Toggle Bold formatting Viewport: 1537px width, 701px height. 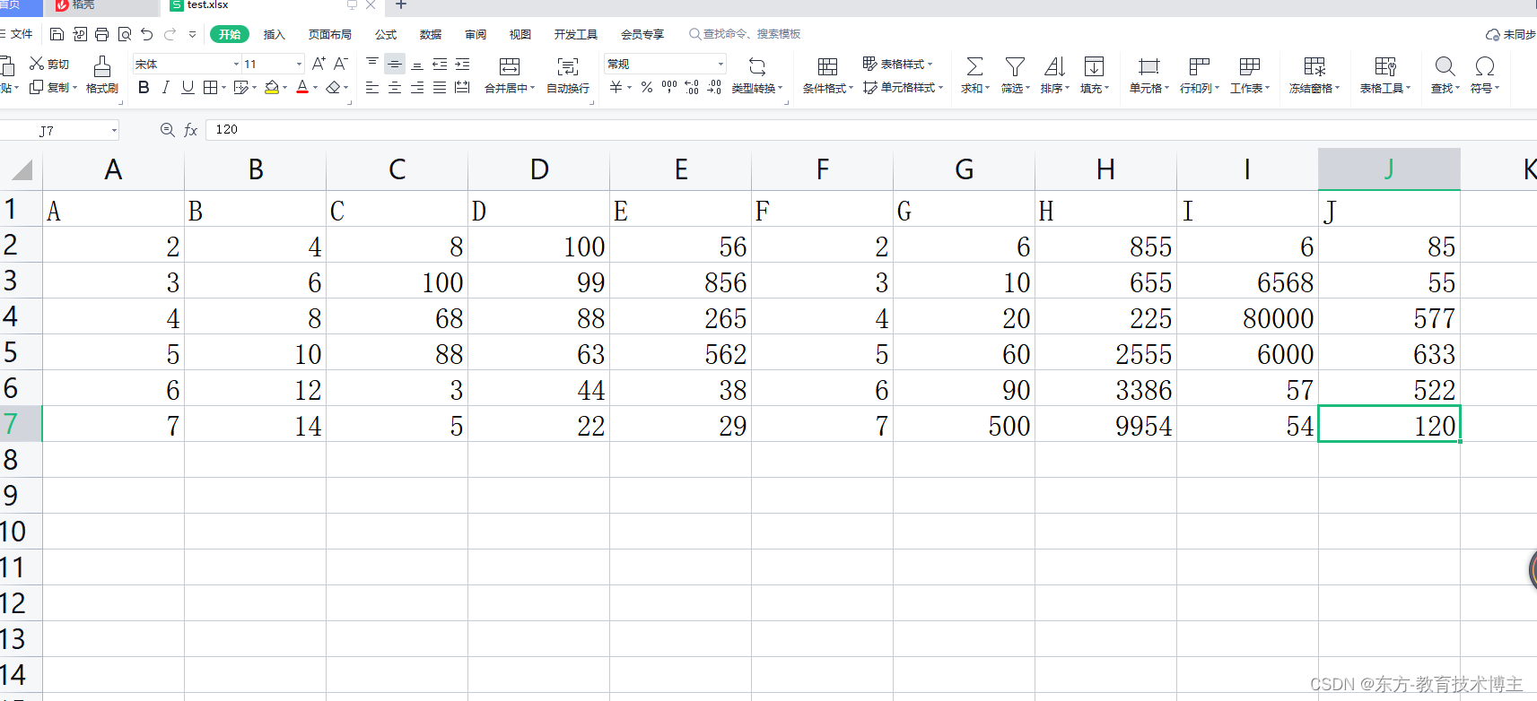point(144,87)
